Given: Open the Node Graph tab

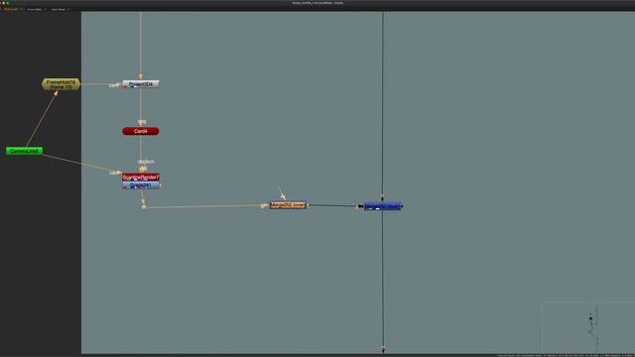Looking at the screenshot, I should click(11, 9).
